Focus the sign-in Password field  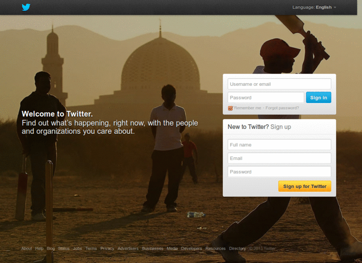click(x=266, y=98)
